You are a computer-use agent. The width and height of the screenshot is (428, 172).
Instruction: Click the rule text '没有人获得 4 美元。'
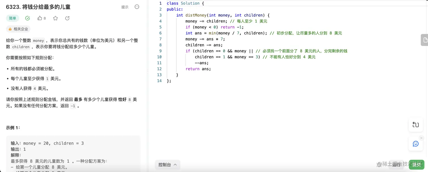point(30,89)
